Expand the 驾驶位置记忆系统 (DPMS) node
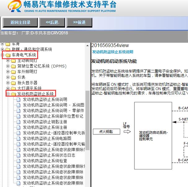The width and height of the screenshot is (188, 187). coord(8,66)
